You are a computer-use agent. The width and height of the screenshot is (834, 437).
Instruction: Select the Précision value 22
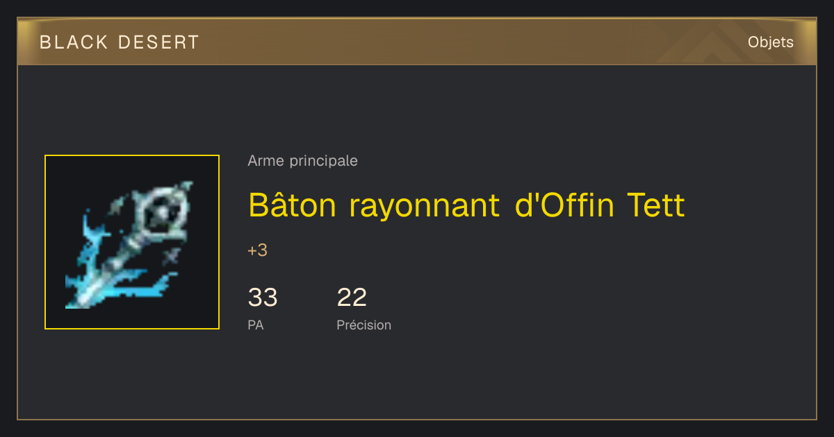click(x=352, y=298)
